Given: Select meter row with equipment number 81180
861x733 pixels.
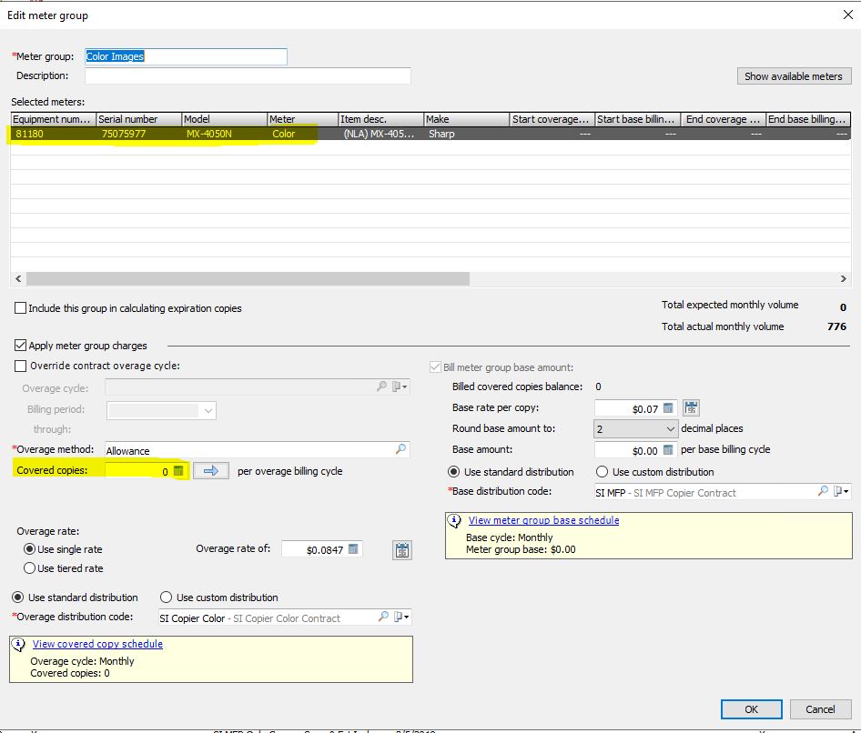Looking at the screenshot, I should pyautogui.click(x=430, y=134).
